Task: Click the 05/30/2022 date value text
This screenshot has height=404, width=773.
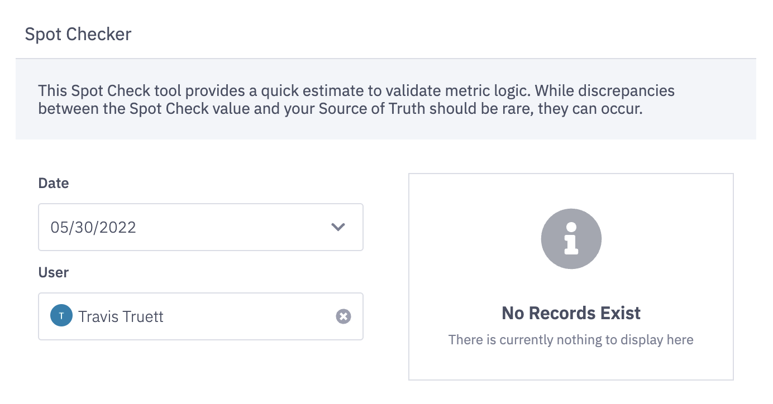Action: pos(93,227)
